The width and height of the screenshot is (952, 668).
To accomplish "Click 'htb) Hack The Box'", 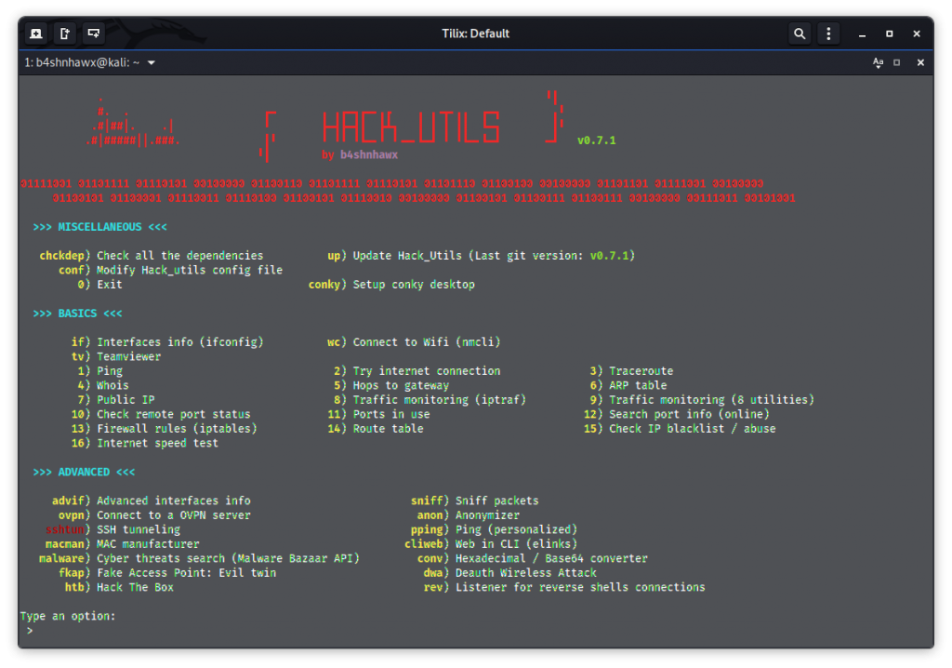I will tap(119, 587).
